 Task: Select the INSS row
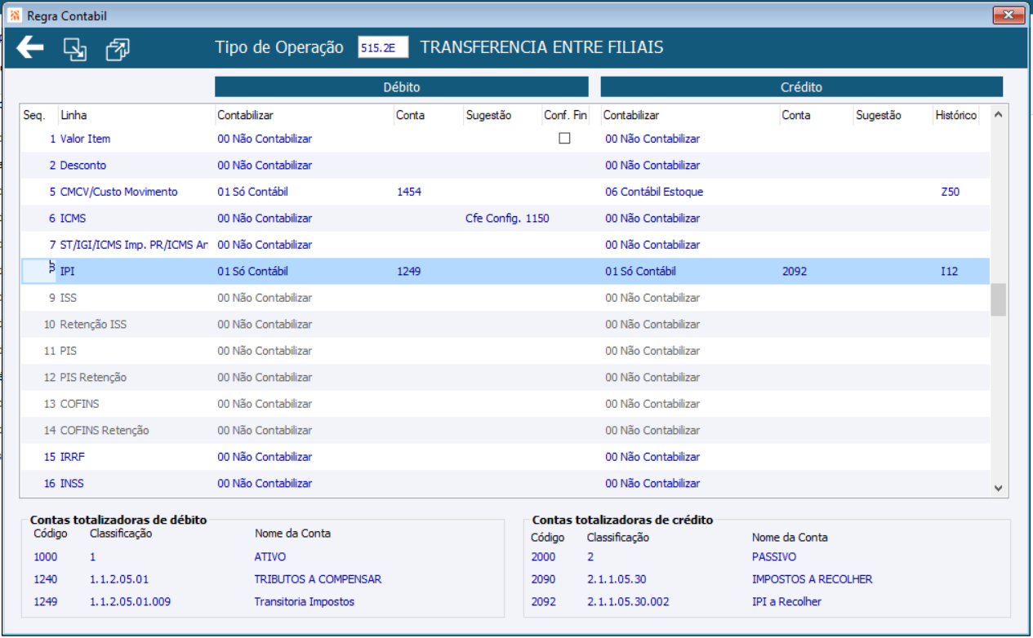click(x=505, y=483)
